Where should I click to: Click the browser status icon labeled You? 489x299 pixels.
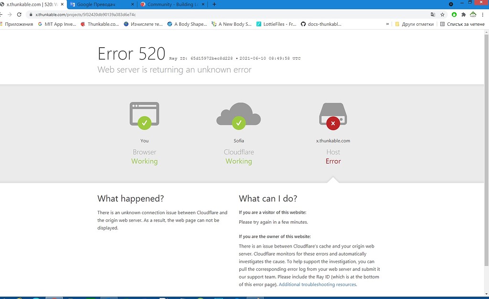[144, 114]
